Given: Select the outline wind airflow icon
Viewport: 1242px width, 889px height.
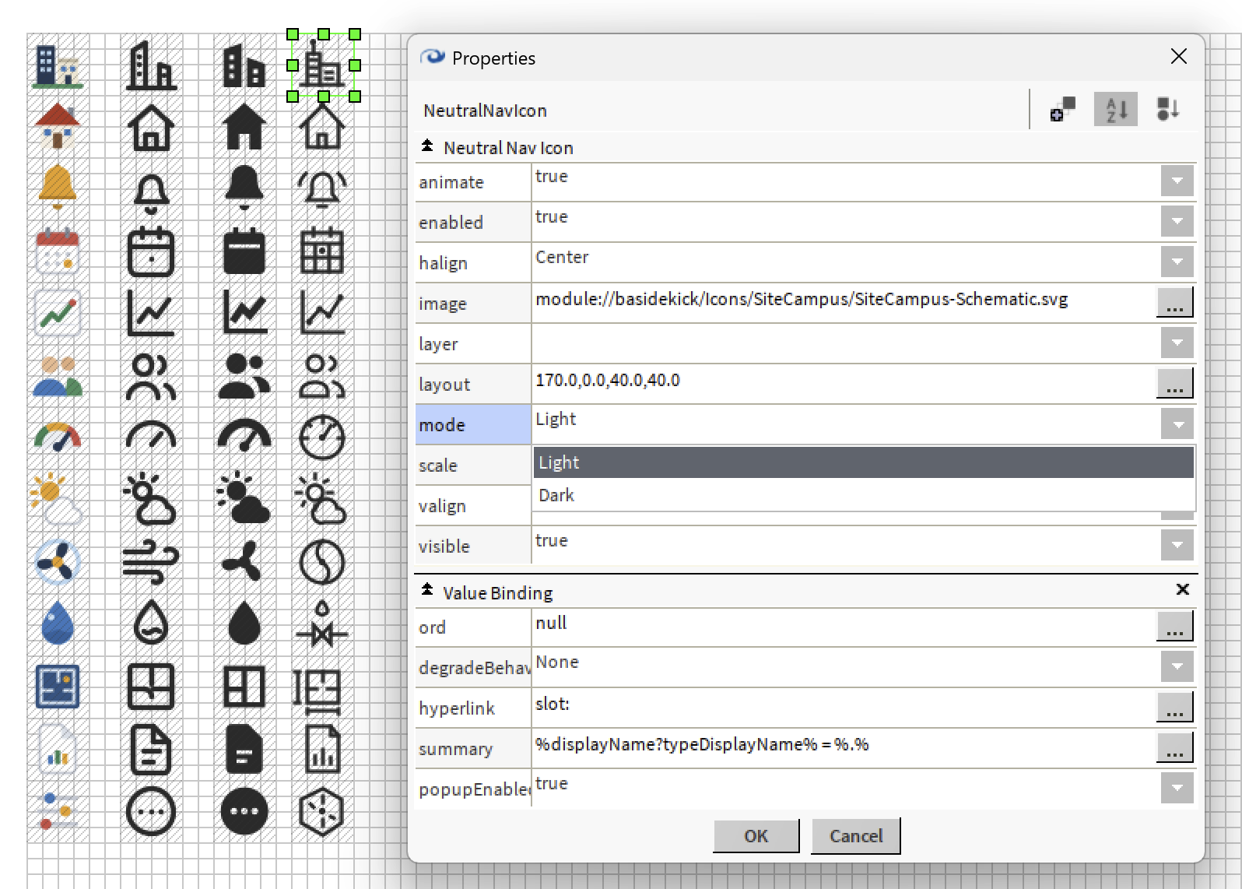Looking at the screenshot, I should 151,561.
